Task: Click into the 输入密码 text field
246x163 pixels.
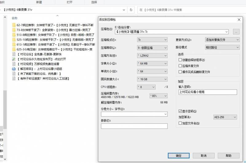Action: (x=208, y=92)
